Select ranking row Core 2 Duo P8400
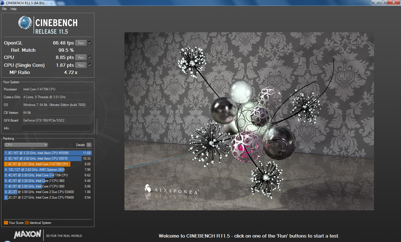This screenshot has width=401, height=242. 48,197
